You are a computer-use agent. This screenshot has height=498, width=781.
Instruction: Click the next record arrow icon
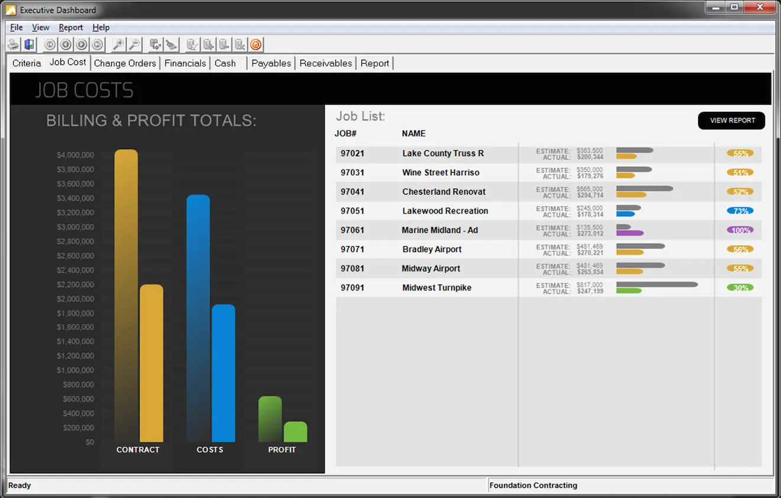[81, 44]
